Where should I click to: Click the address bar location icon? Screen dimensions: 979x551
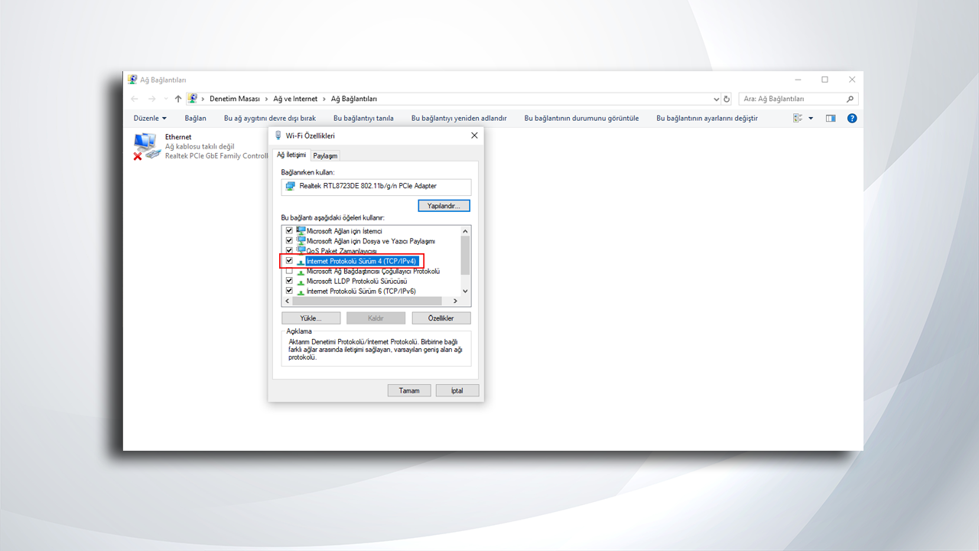tap(193, 99)
